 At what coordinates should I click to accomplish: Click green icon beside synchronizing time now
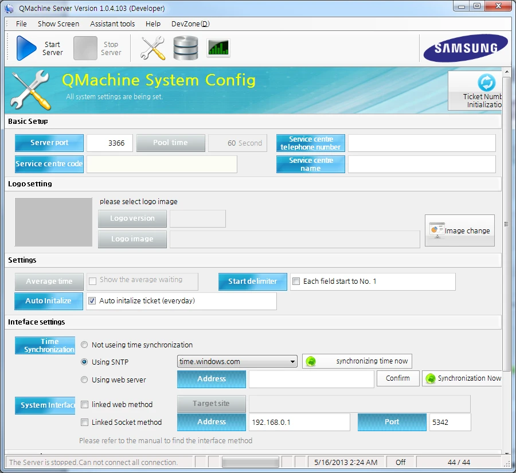pos(311,361)
